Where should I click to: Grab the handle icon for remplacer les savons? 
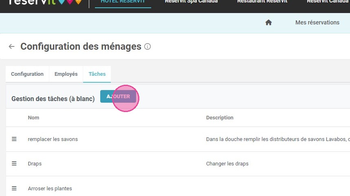coord(14,139)
